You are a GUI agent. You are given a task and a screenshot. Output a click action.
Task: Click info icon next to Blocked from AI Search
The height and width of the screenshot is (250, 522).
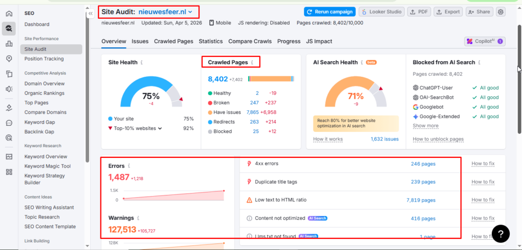[479, 62]
